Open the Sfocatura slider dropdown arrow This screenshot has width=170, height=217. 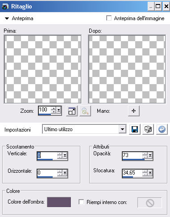(150, 173)
